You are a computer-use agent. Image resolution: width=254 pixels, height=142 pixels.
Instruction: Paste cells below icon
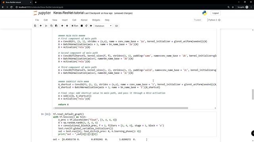[x=56, y=26]
